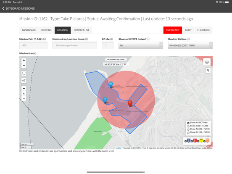Image resolution: width=232 pixels, height=174 pixels.
Task: Select Show GND - FL050 radio option
Action: coord(188,126)
